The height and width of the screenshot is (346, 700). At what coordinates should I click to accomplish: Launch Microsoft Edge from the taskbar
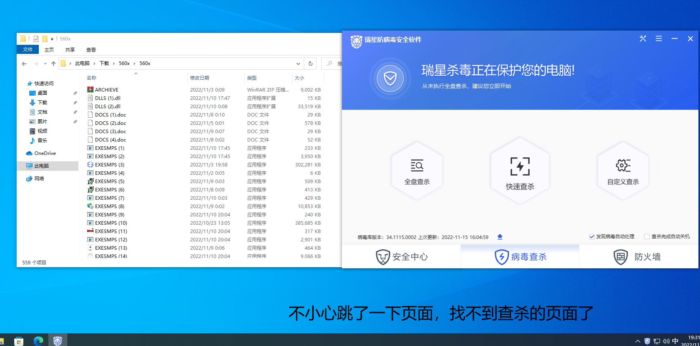[x=38, y=341]
